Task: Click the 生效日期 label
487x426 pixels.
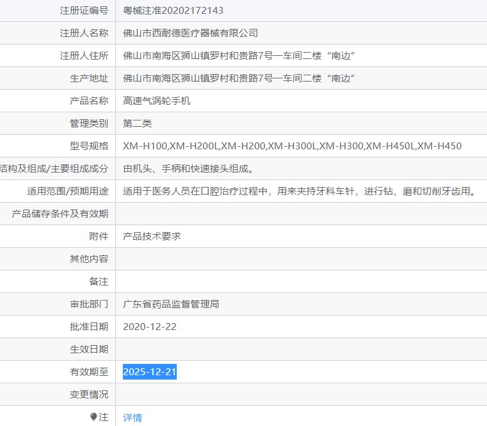Action: point(89,349)
